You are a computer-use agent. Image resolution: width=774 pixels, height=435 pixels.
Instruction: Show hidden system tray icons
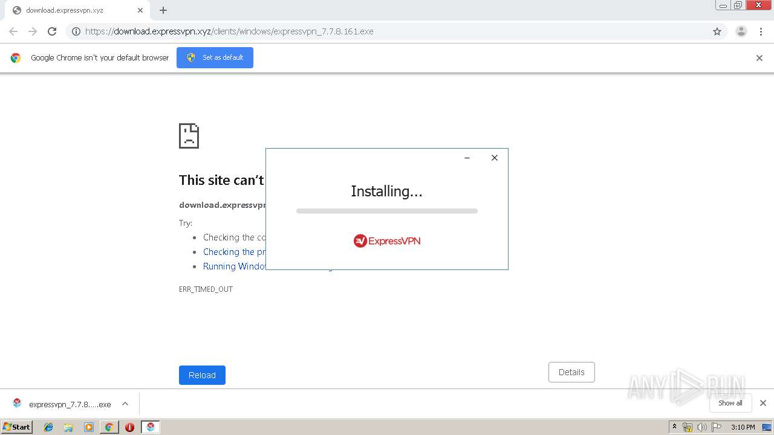674,427
